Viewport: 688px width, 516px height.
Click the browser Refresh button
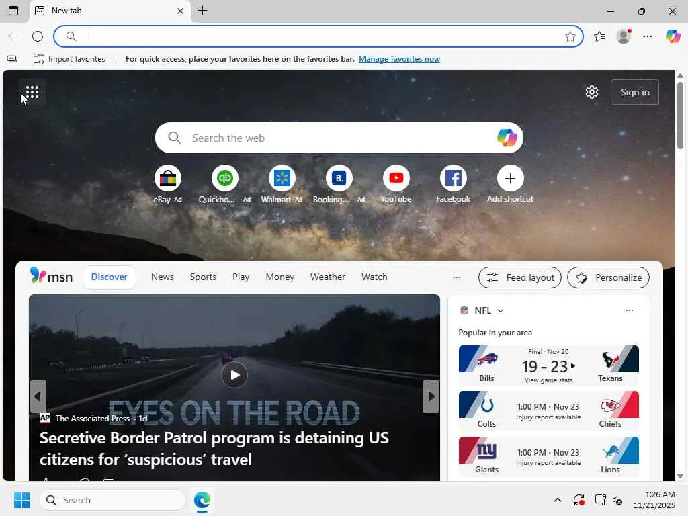(38, 36)
